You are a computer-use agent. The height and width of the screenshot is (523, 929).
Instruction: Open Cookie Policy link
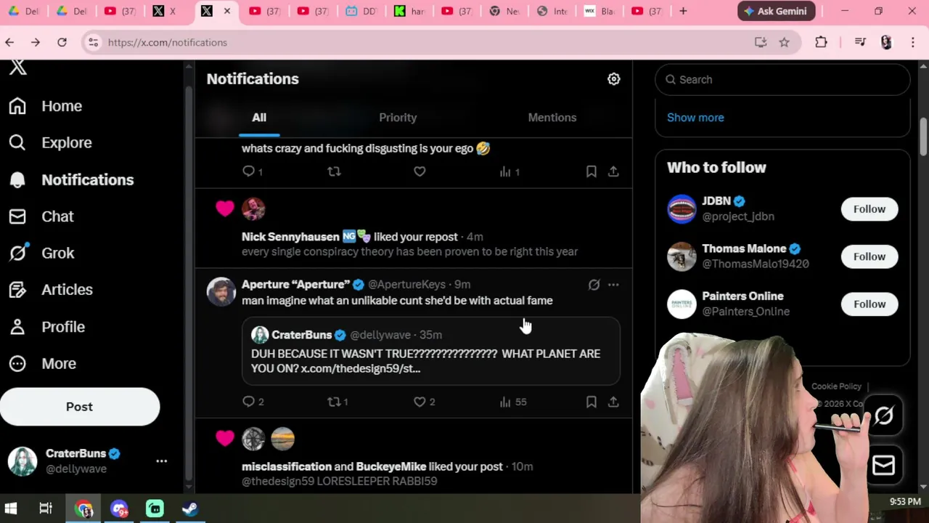(x=836, y=386)
